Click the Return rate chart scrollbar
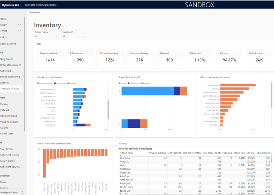The width and height of the screenshot is (274, 195). point(272,95)
